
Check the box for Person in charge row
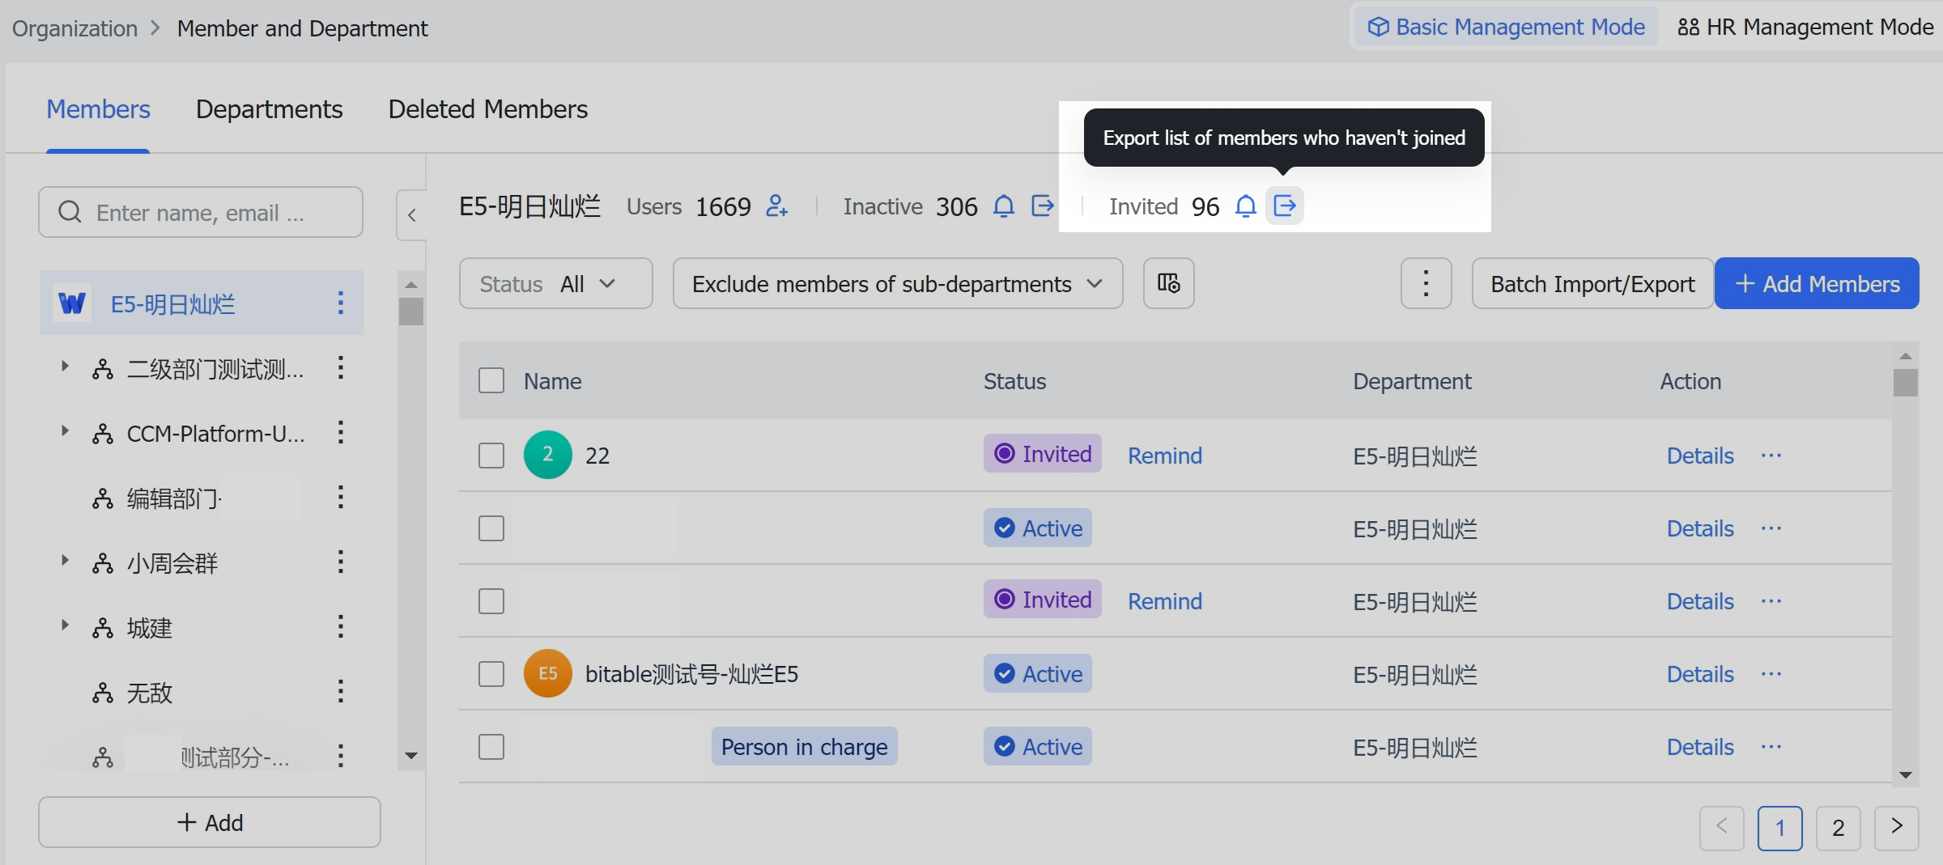[491, 747]
